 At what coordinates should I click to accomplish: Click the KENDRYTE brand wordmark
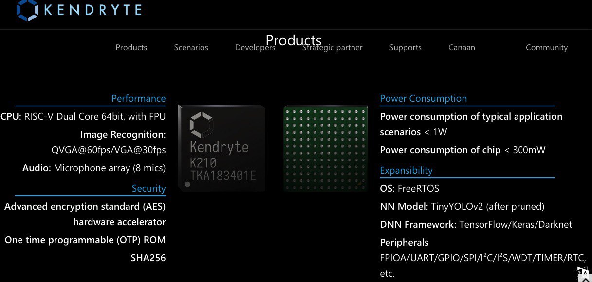coord(92,10)
